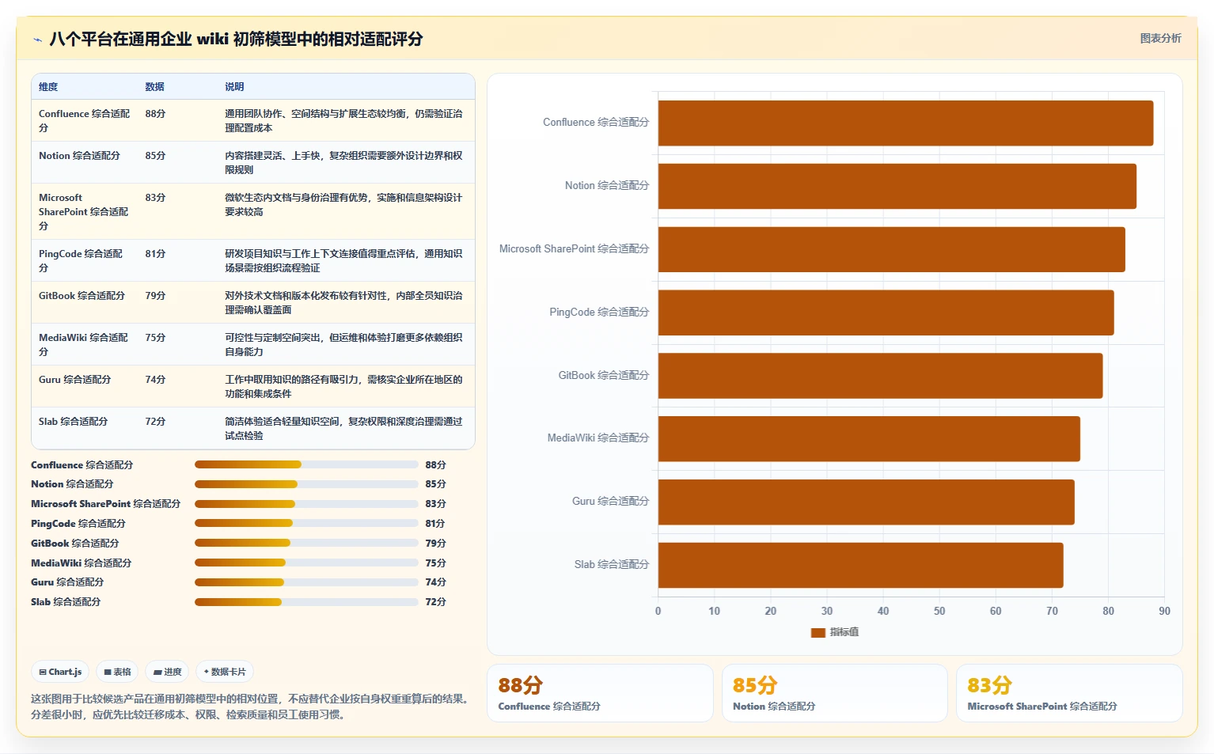Open the 83分 Microsoft SharePoint data card
The width and height of the screenshot is (1214, 754).
pos(1069,693)
